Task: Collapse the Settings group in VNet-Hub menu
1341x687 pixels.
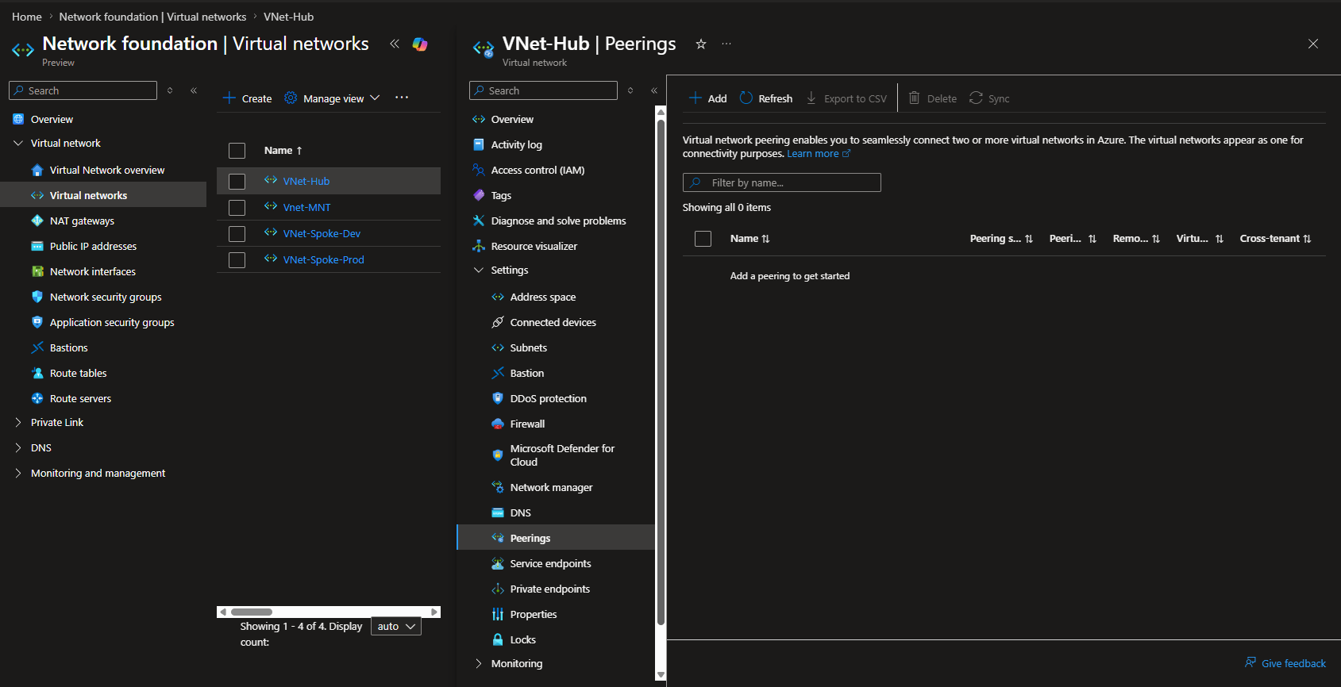Action: 479,271
